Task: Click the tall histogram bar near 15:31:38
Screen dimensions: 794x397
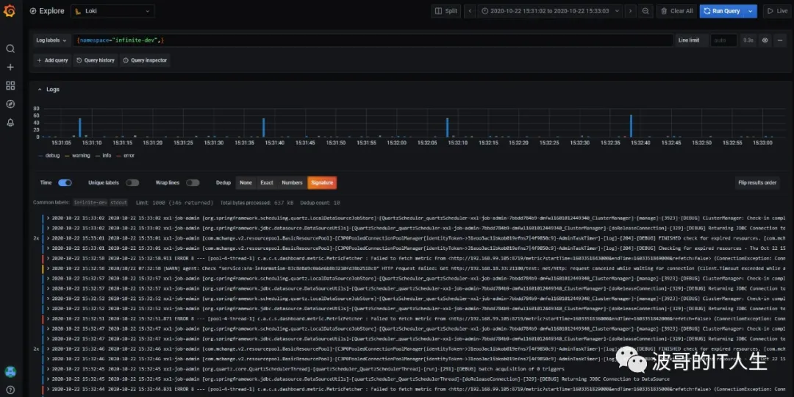Action: (264, 127)
